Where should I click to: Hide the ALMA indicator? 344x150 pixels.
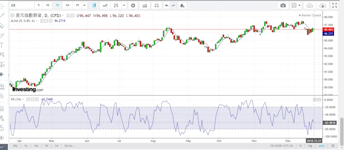(43, 21)
